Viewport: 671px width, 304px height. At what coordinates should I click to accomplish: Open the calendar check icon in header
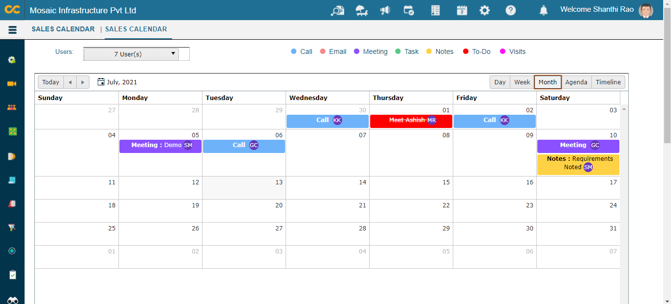point(408,10)
